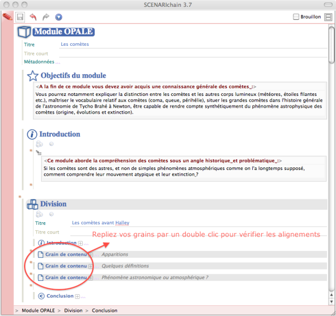Click the insertion asterisk below the intro block
The width and height of the screenshot is (336, 316).
[31, 185]
